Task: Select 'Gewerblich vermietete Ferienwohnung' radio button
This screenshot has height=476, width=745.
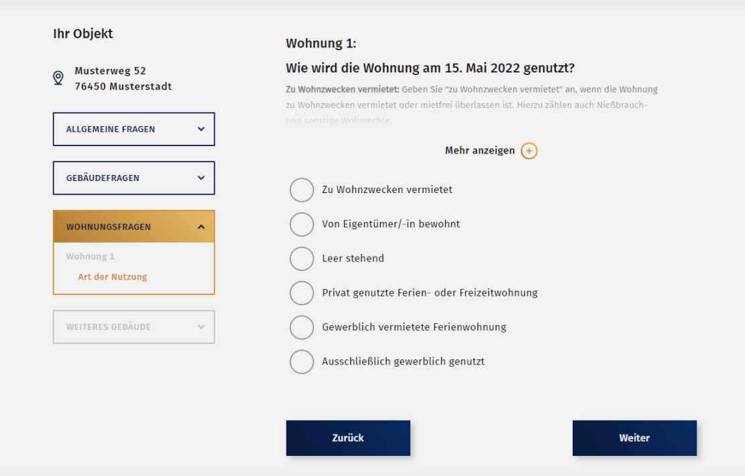Action: [302, 327]
